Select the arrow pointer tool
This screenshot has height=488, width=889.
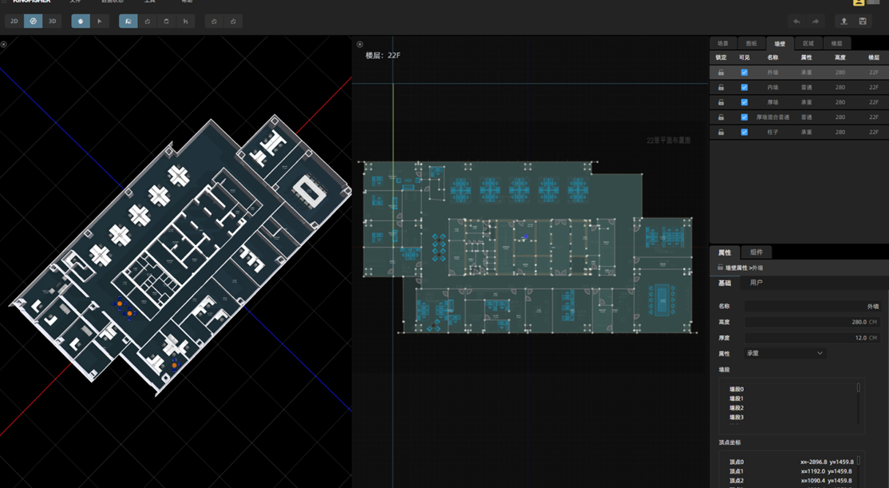pyautogui.click(x=100, y=21)
